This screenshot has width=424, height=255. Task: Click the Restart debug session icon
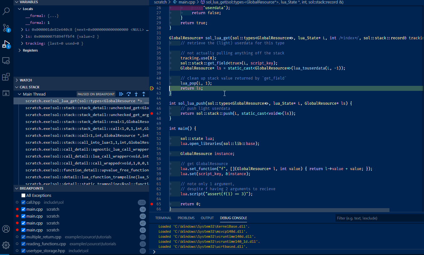(129, 94)
